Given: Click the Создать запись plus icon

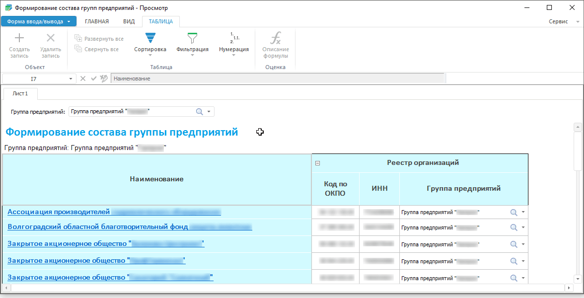Looking at the screenshot, I should (x=19, y=38).
